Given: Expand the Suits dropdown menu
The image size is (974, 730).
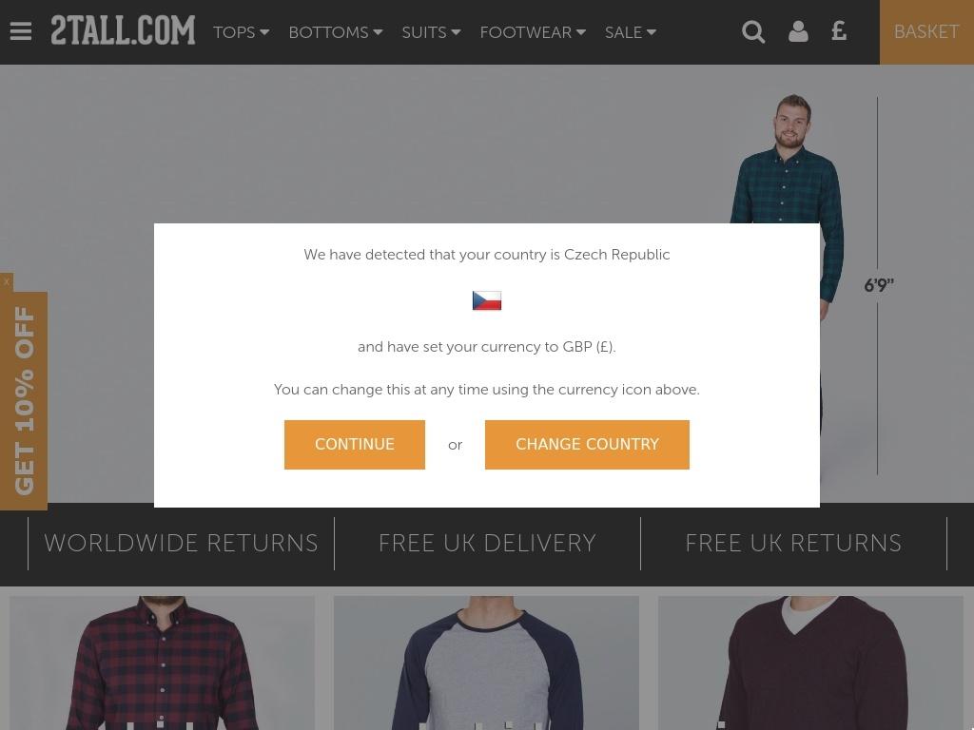Looking at the screenshot, I should coord(431,32).
